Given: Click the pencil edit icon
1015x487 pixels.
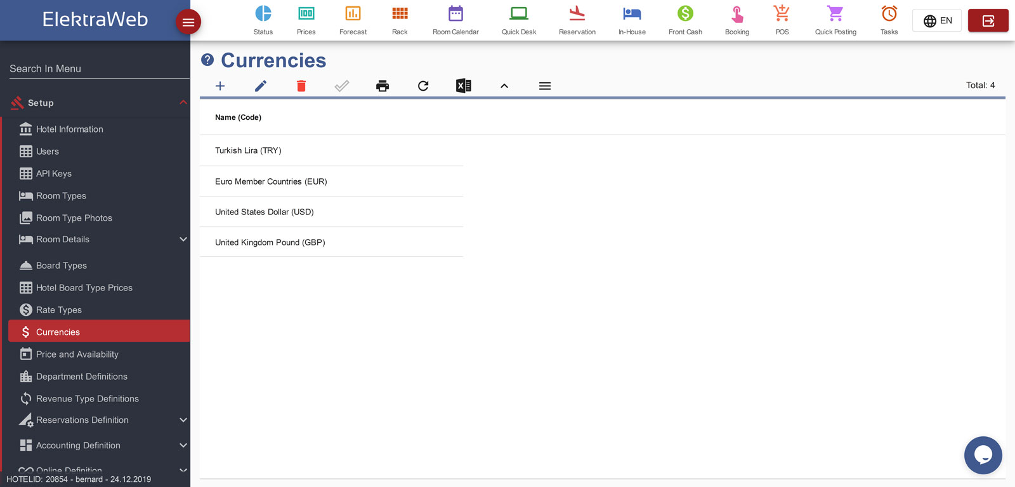Looking at the screenshot, I should click(261, 86).
